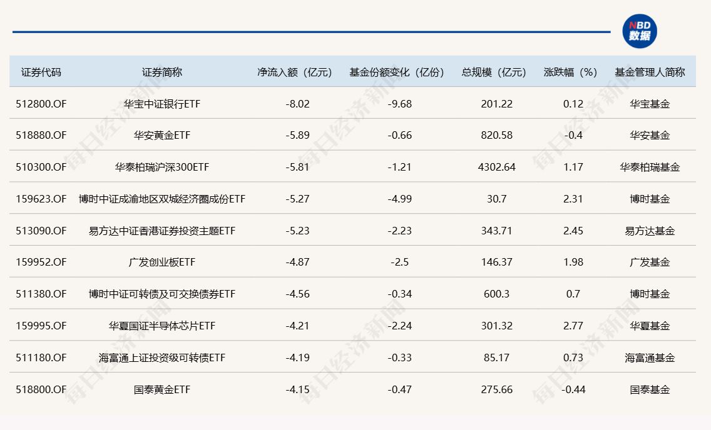This screenshot has width=711, height=430.
Task: Click manager name 华夏基金
Action: click(650, 326)
